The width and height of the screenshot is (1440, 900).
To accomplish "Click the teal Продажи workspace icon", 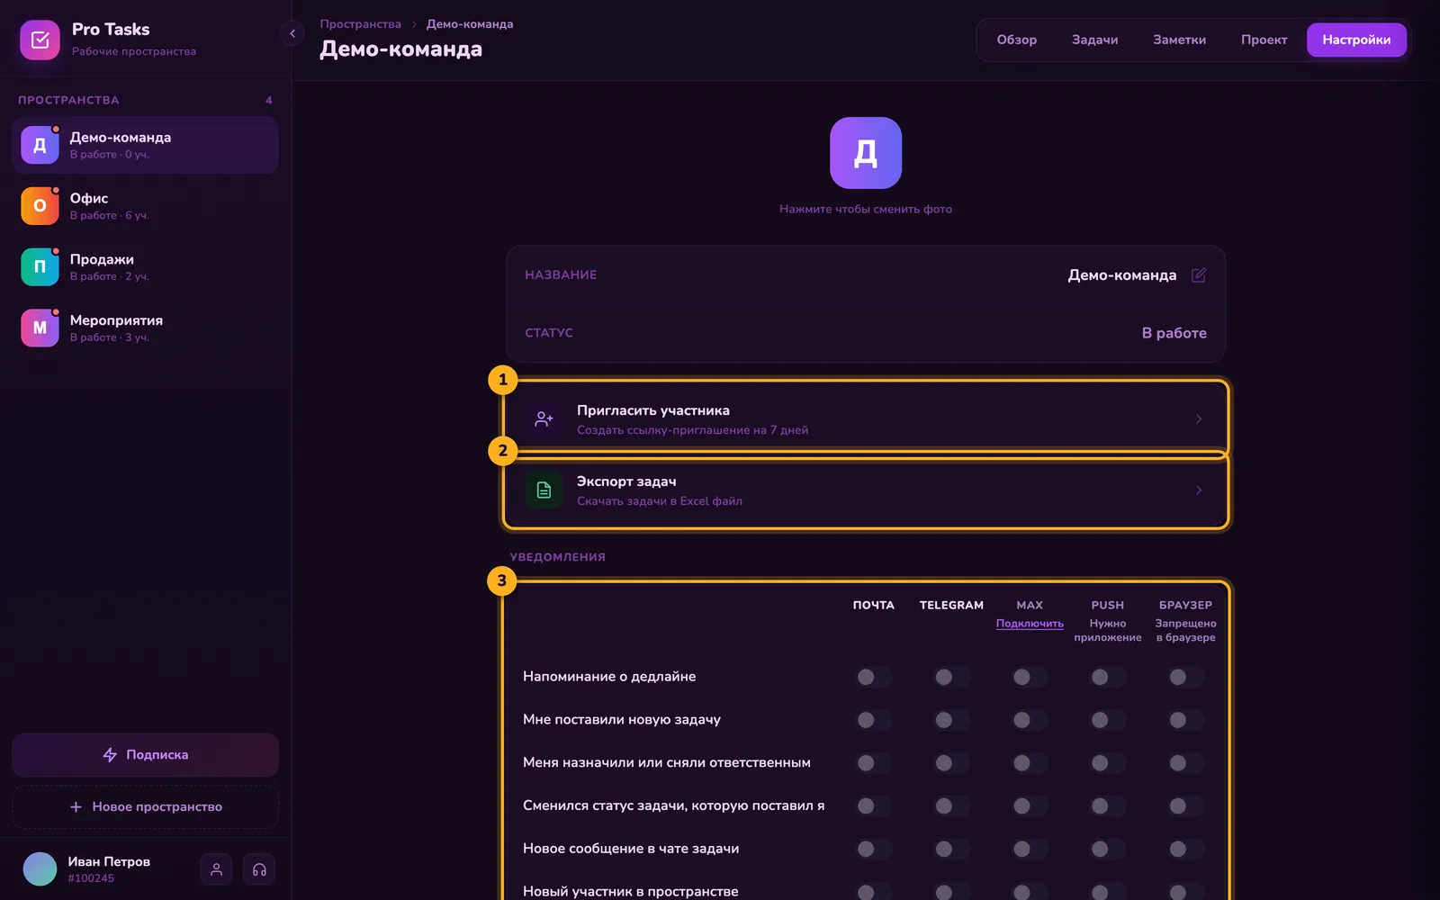I will 40,267.
